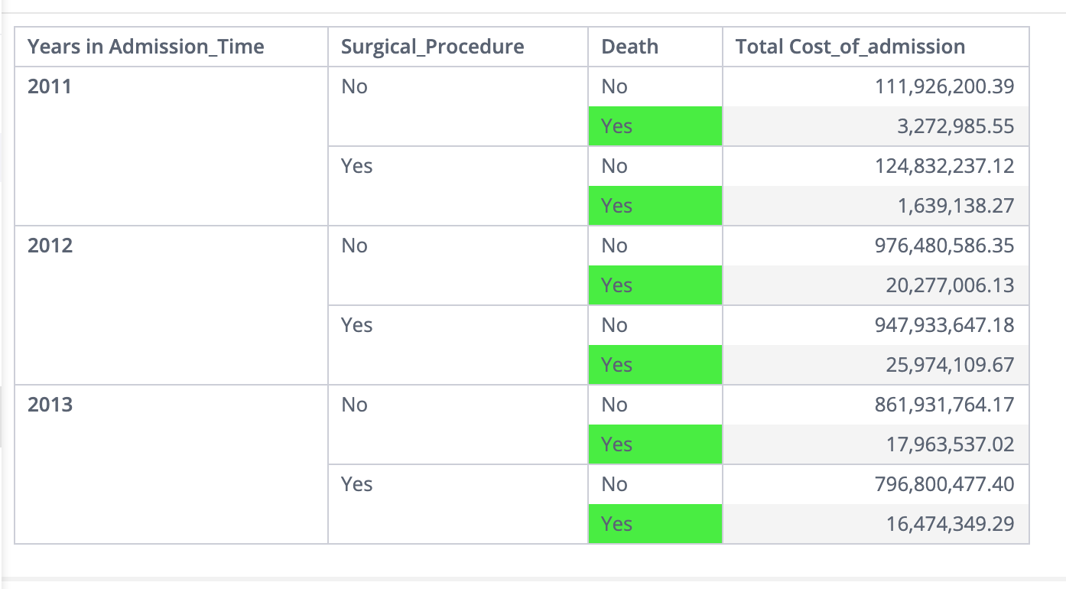Select the 2013 year row cell

tap(50, 405)
